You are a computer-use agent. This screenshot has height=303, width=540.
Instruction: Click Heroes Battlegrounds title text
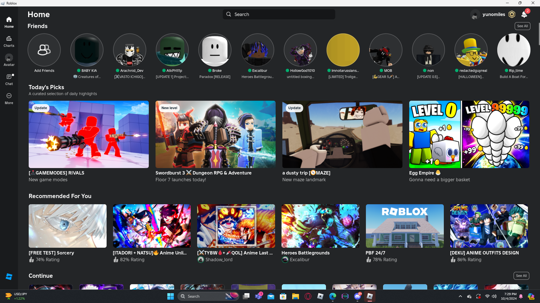305,253
